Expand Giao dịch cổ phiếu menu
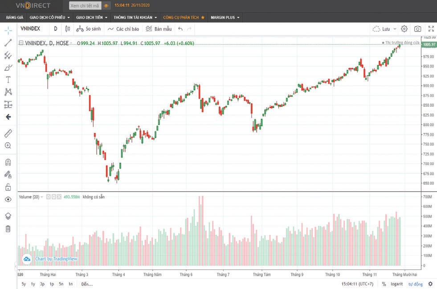The width and height of the screenshot is (437, 289). [49, 17]
